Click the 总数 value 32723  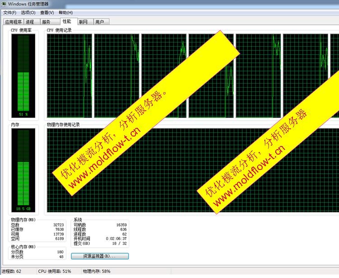pos(59,225)
